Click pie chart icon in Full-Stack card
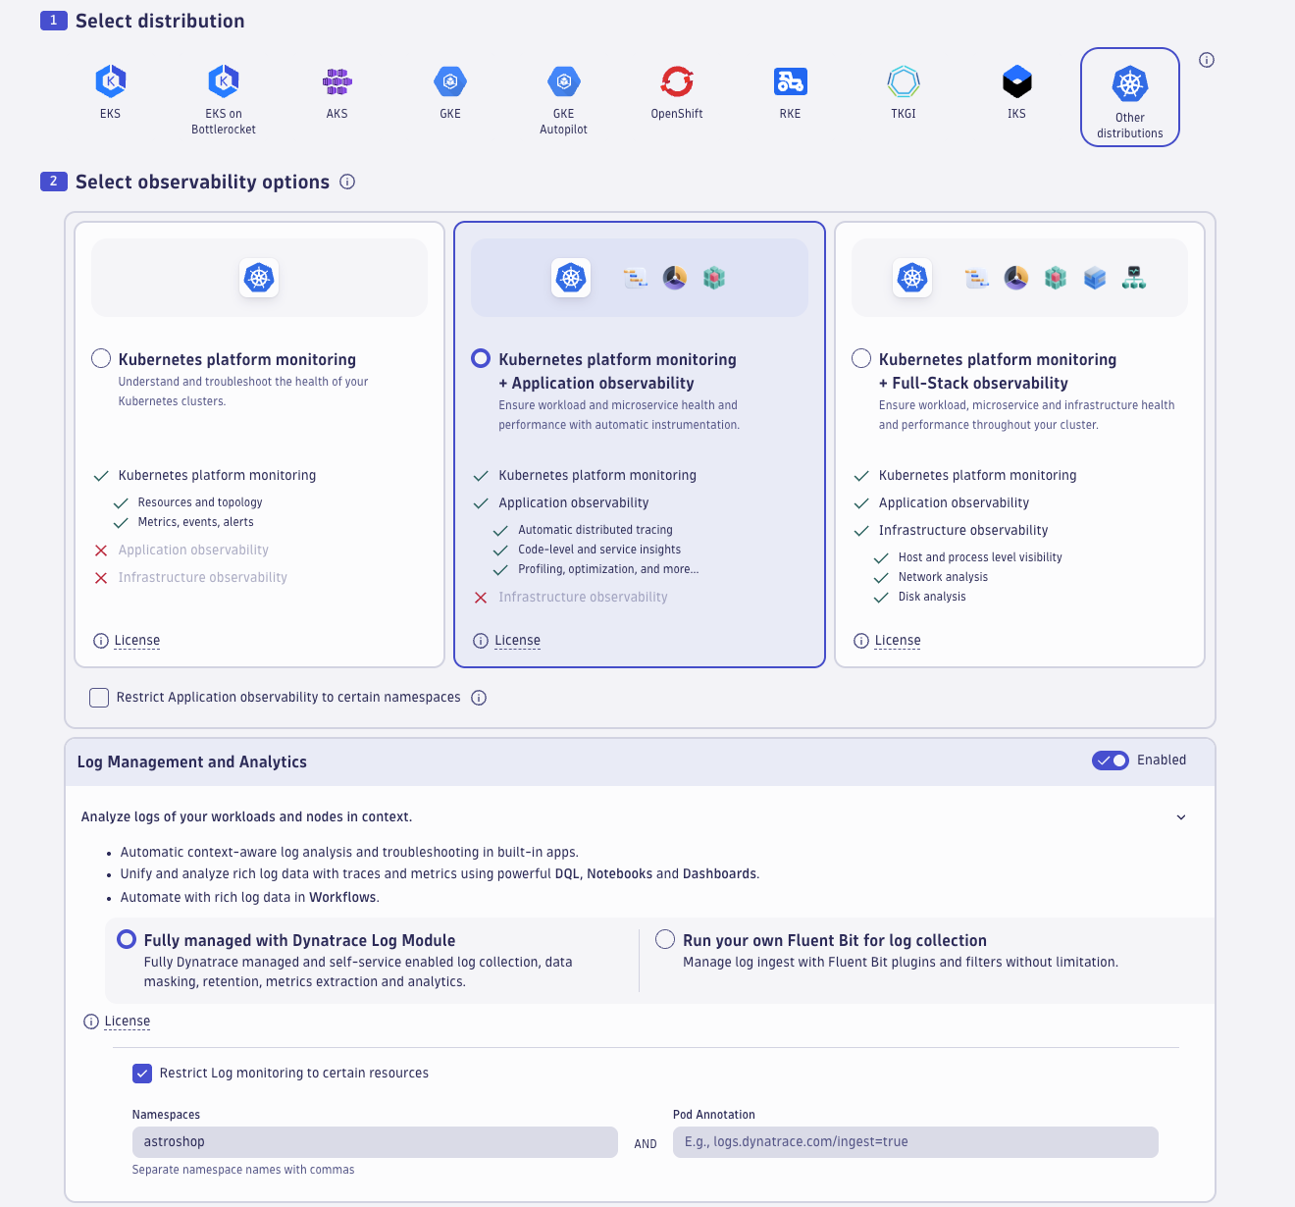 tap(1016, 278)
